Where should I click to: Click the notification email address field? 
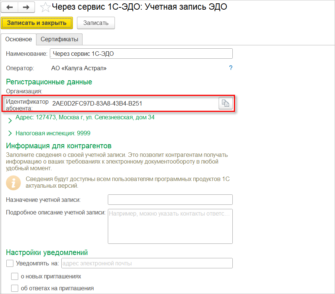click(x=147, y=264)
